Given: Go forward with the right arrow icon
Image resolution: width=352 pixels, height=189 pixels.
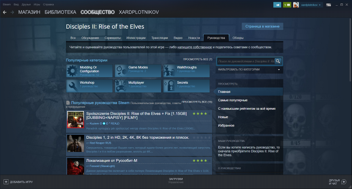Looking at the screenshot, I should [x=12, y=12].
